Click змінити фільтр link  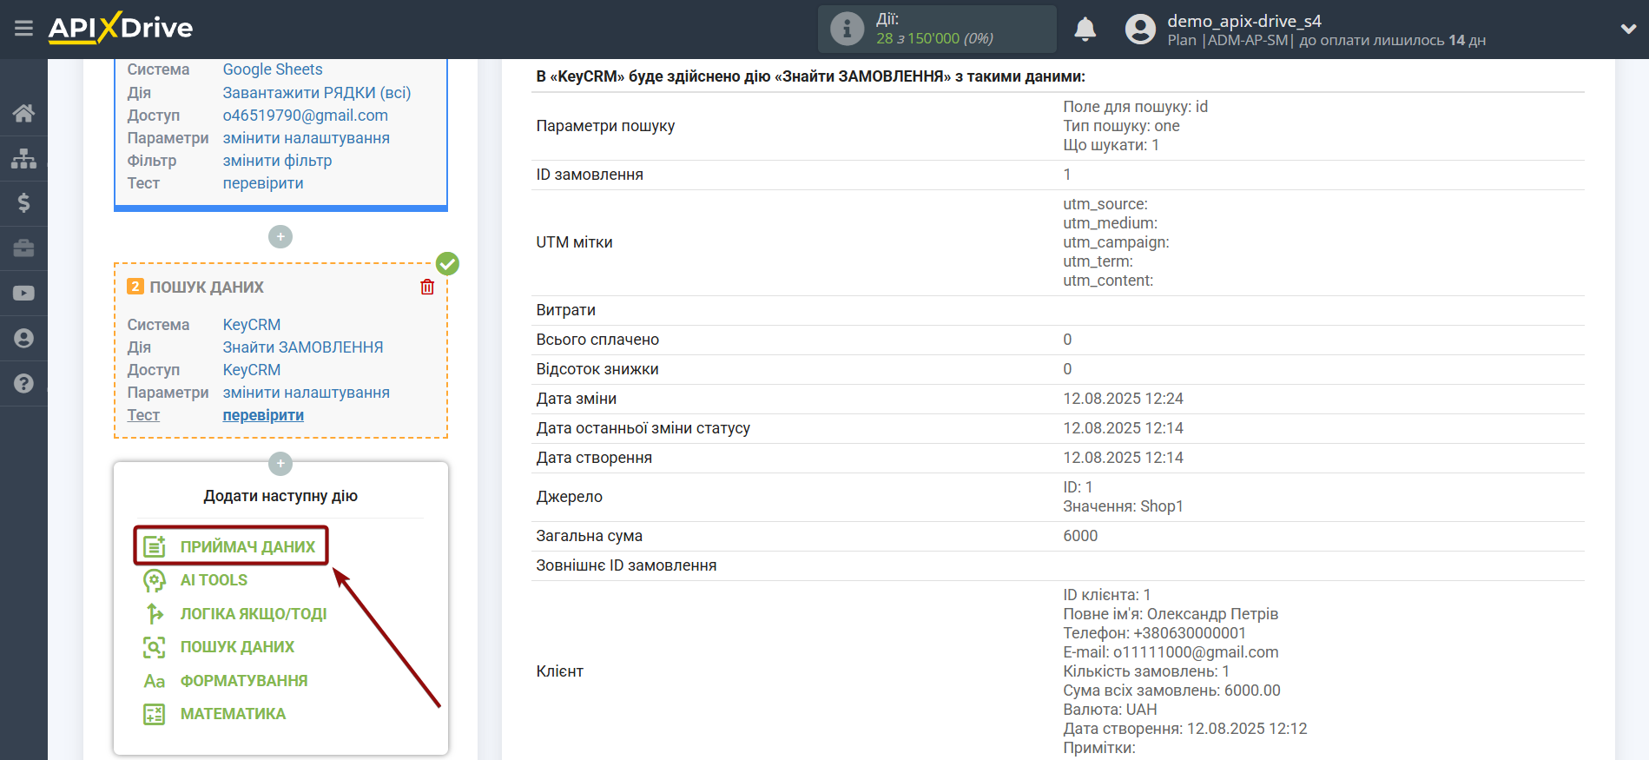[278, 161]
